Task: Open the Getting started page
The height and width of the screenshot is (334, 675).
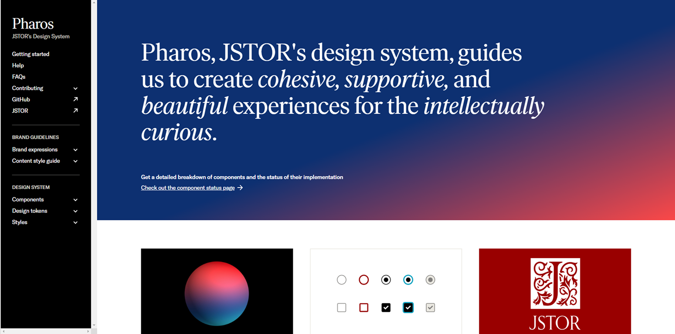Action: pyautogui.click(x=31, y=54)
